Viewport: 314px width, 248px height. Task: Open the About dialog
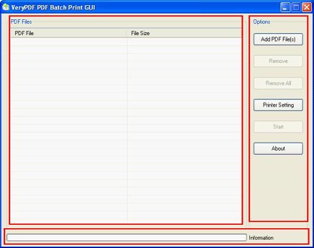tap(278, 149)
